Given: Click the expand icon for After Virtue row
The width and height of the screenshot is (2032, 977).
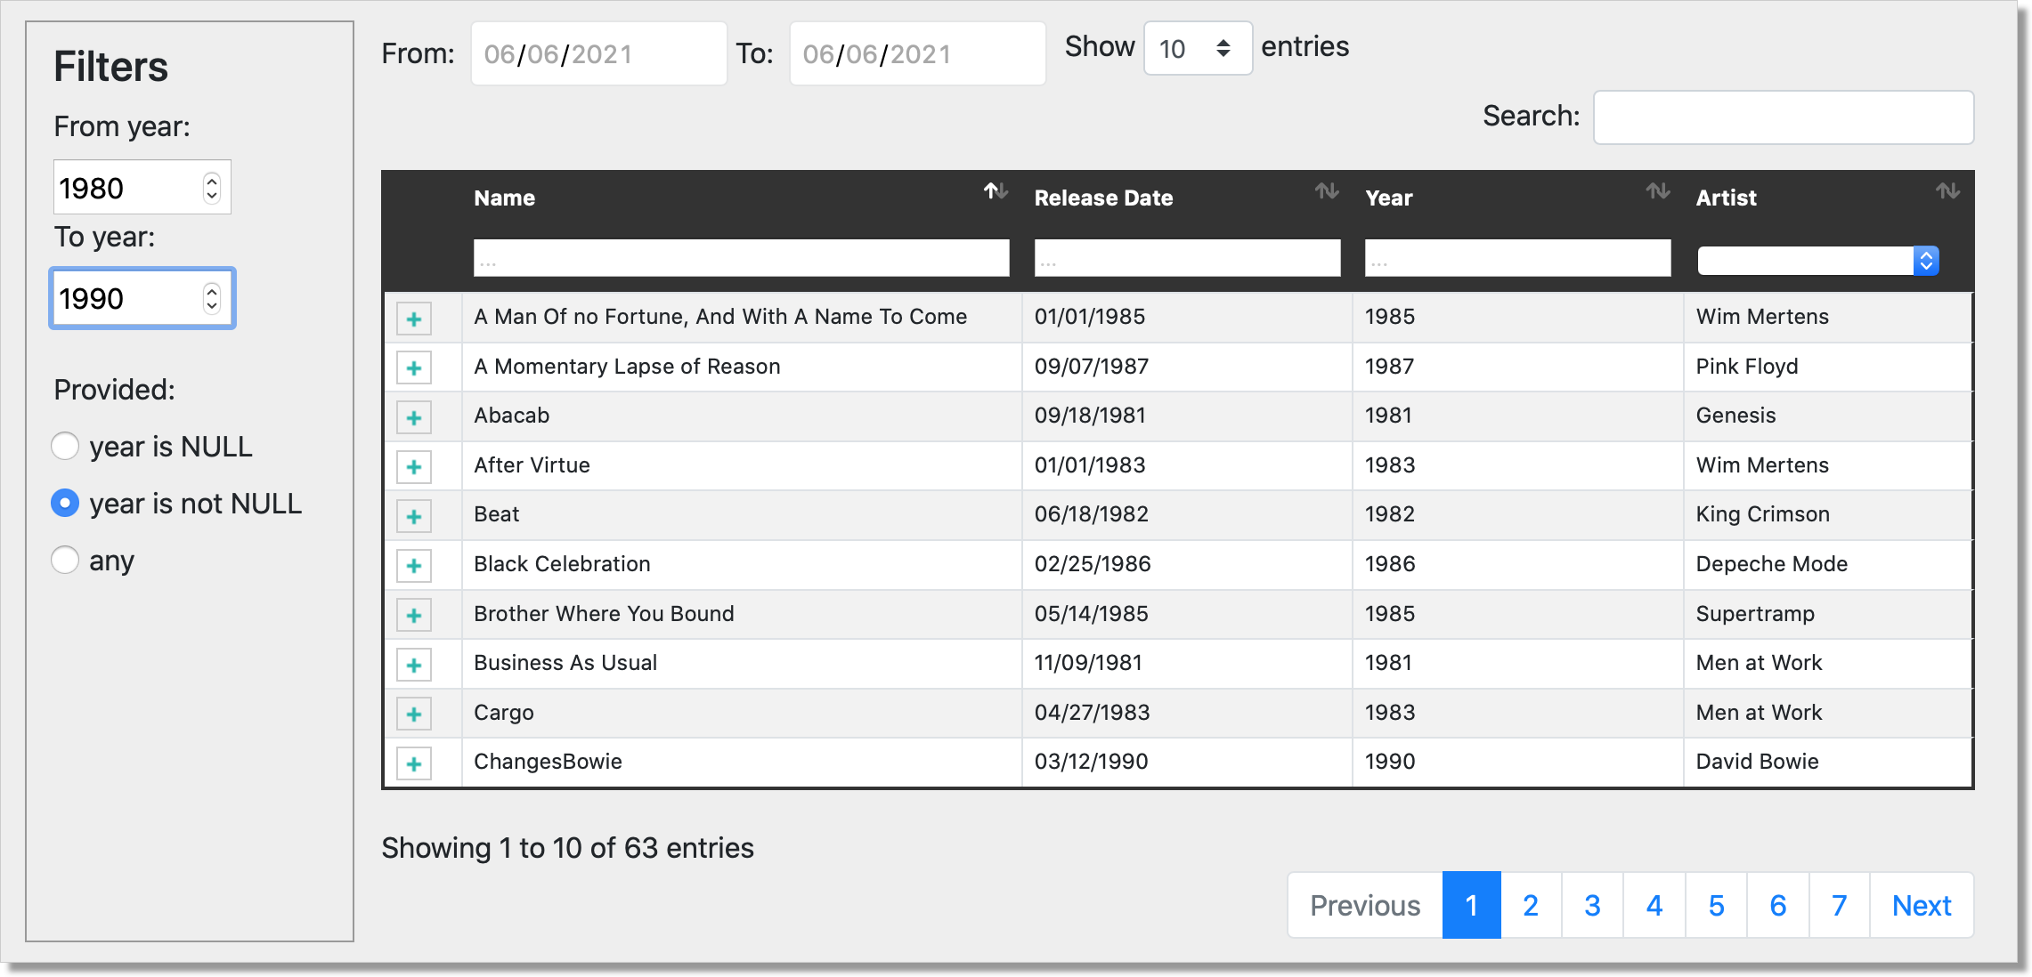Looking at the screenshot, I should pos(415,464).
